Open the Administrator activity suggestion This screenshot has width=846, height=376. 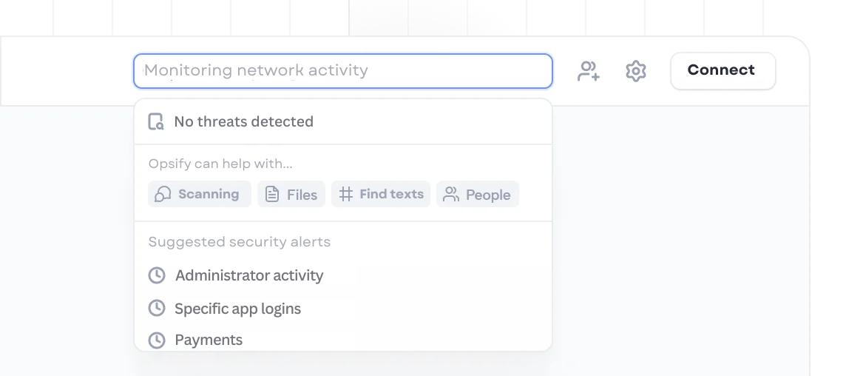point(249,275)
